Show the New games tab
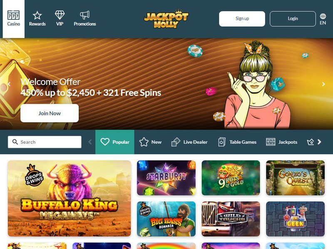Viewport: 333px width, 249px height. 150,142
